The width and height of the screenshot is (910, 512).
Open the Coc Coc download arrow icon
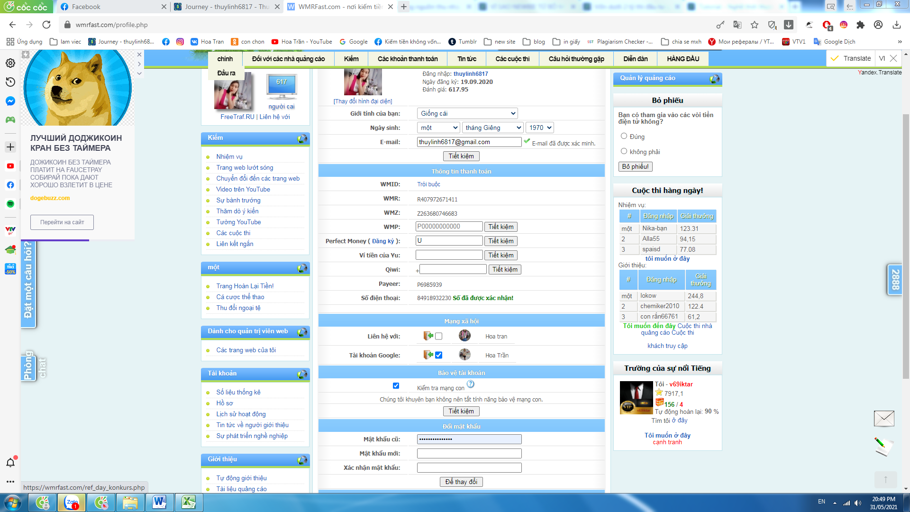(x=789, y=25)
